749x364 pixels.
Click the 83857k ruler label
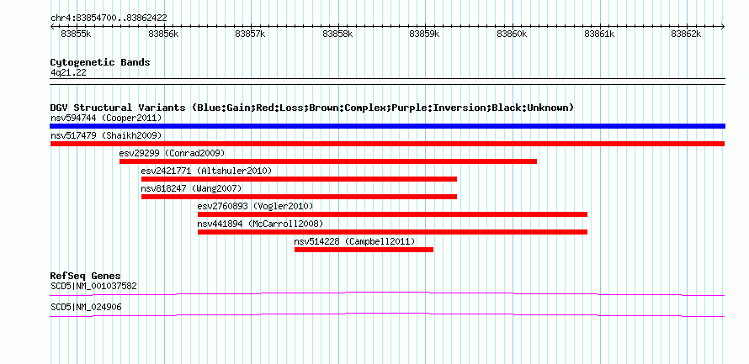[x=251, y=34]
